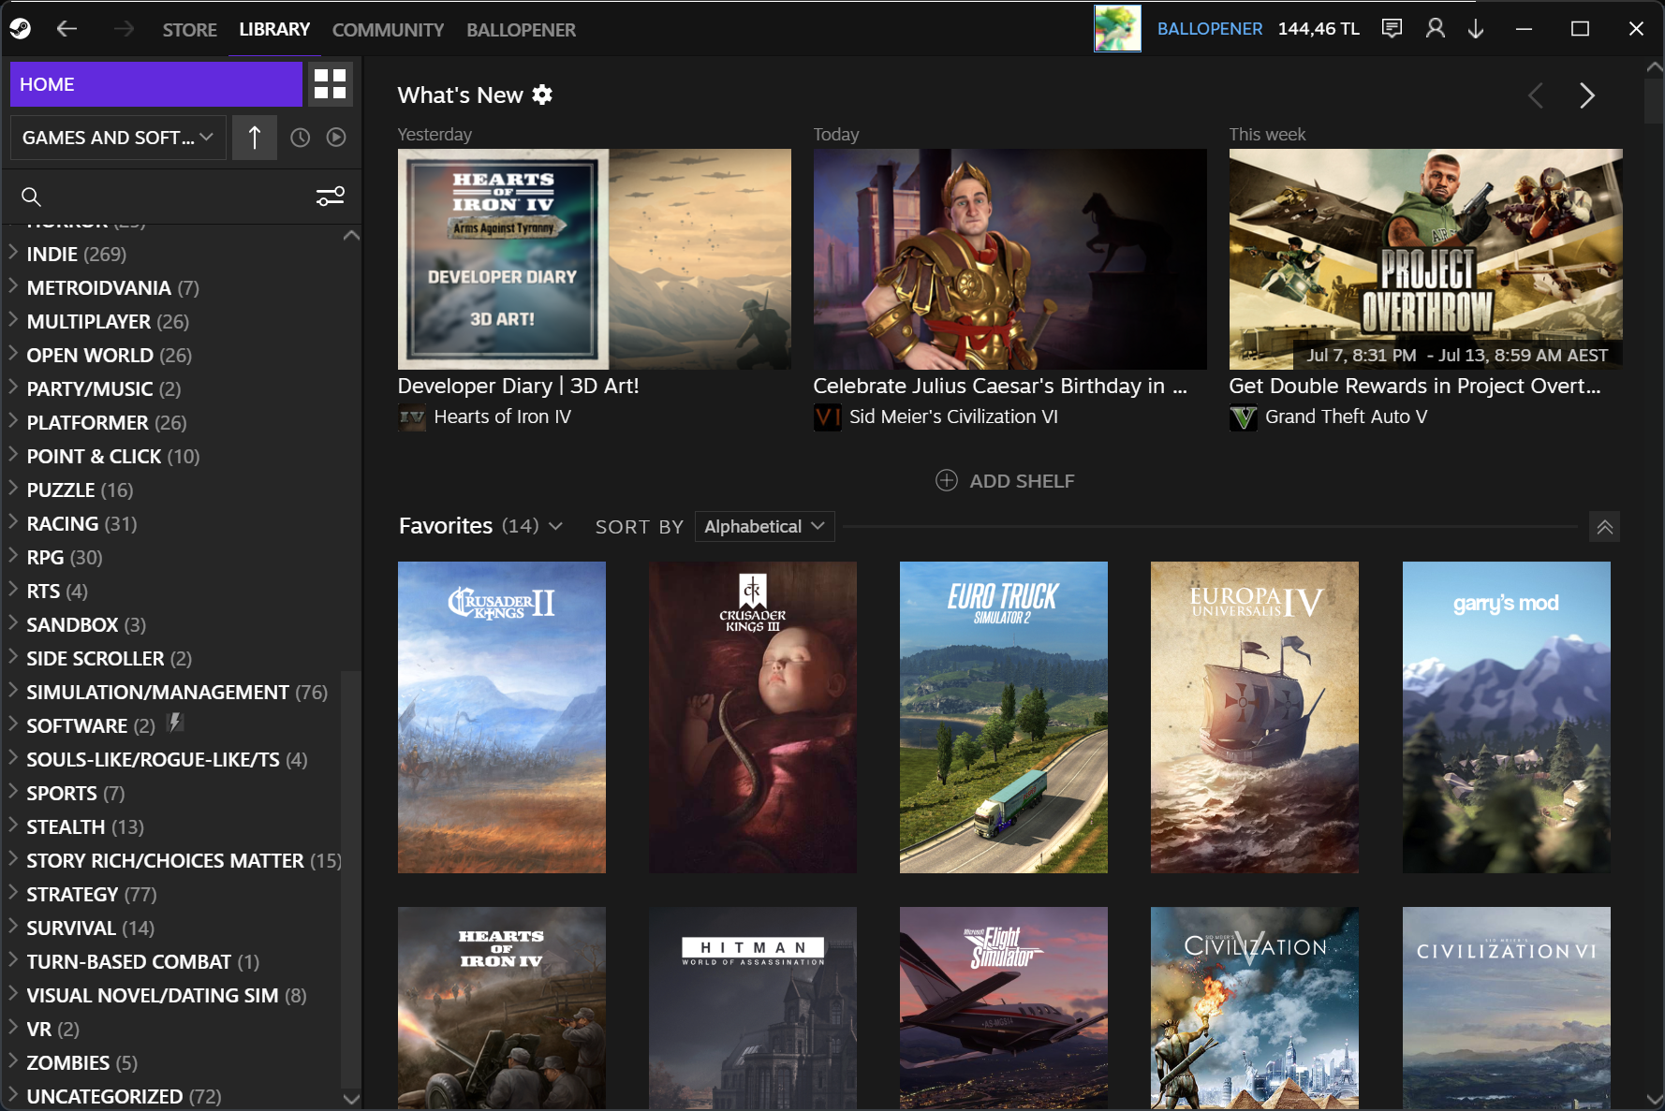
Task: Expand the METROIDVANIA collection
Action: 13,287
